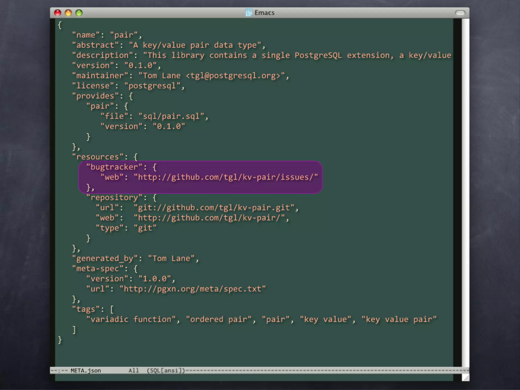Click the repository web http://github.com/tgl/kv-pair/ URL
Image resolution: width=520 pixels, height=390 pixels.
[209, 218]
